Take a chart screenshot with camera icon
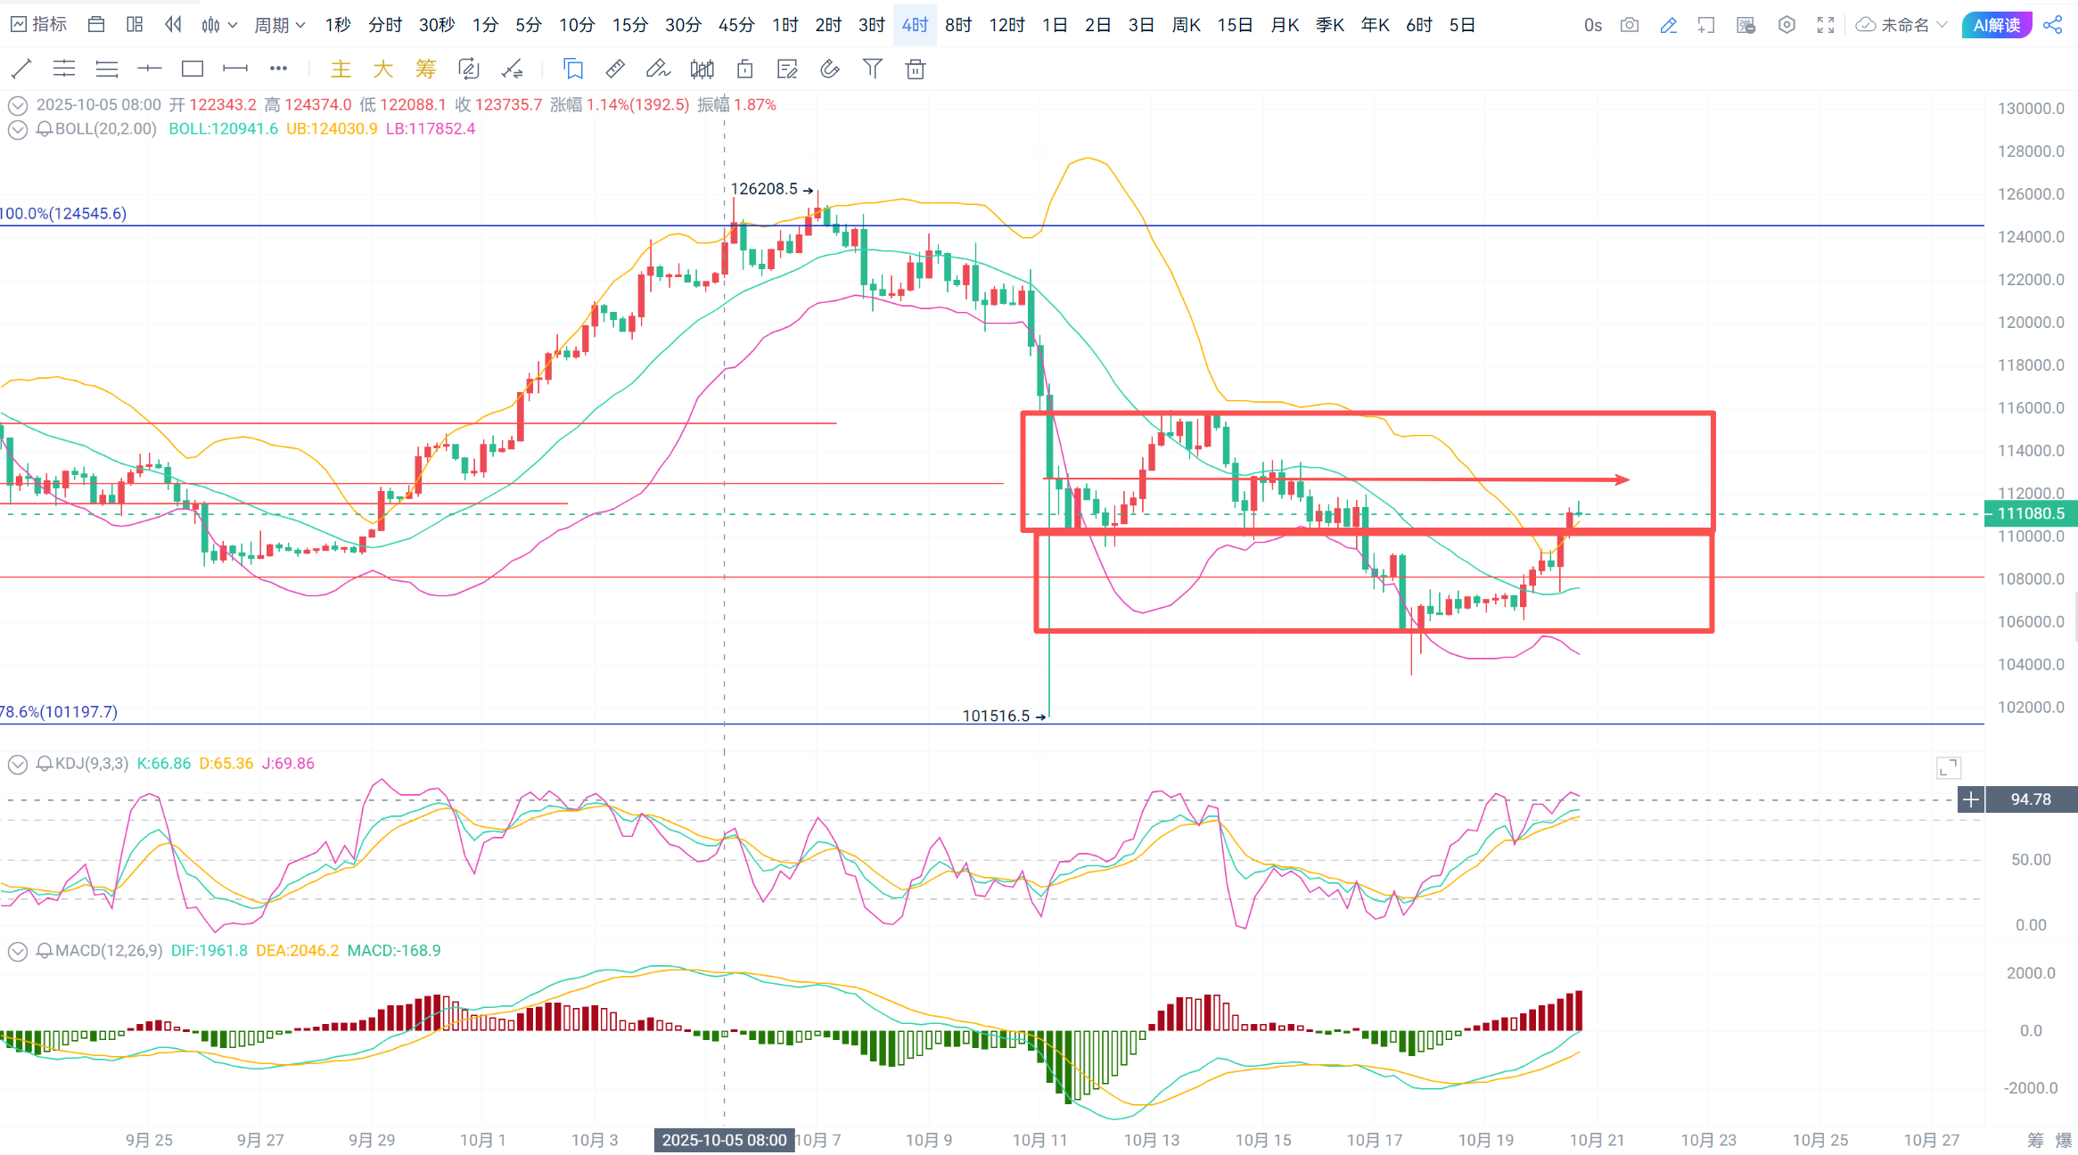Image resolution: width=2078 pixels, height=1155 pixels. pyautogui.click(x=1630, y=25)
